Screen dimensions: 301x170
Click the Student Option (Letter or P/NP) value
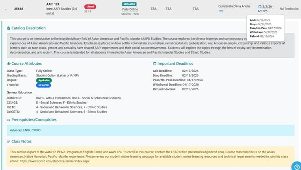(x=58, y=75)
